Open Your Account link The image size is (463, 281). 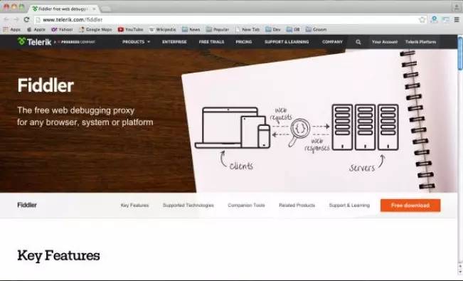pos(385,42)
